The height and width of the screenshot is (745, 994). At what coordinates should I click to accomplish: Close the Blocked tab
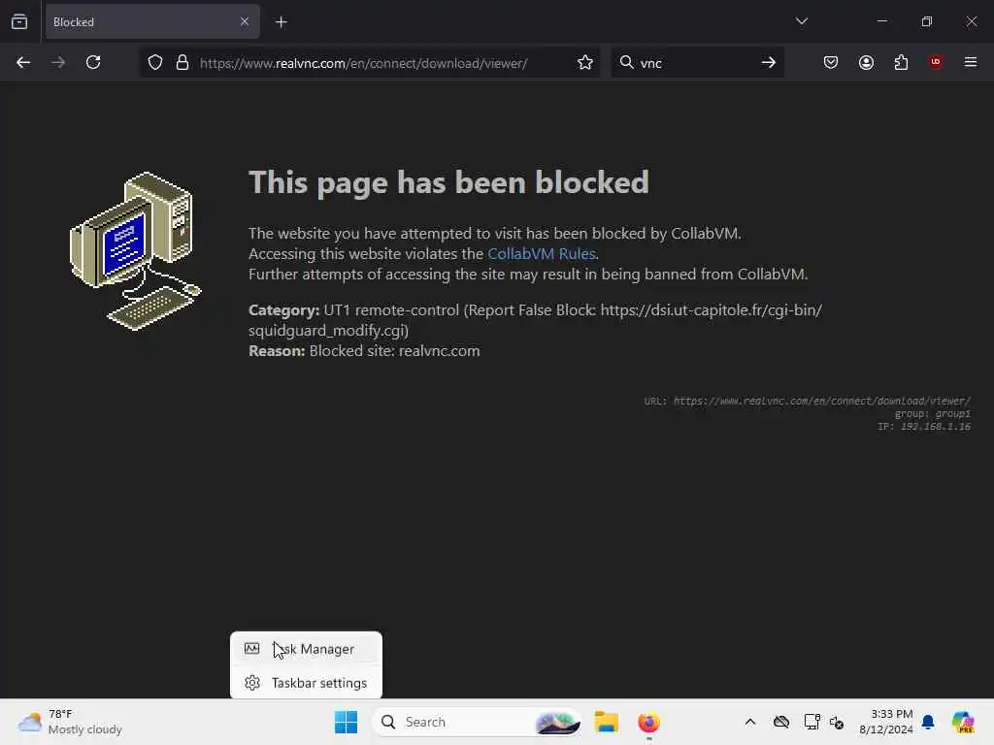point(244,21)
